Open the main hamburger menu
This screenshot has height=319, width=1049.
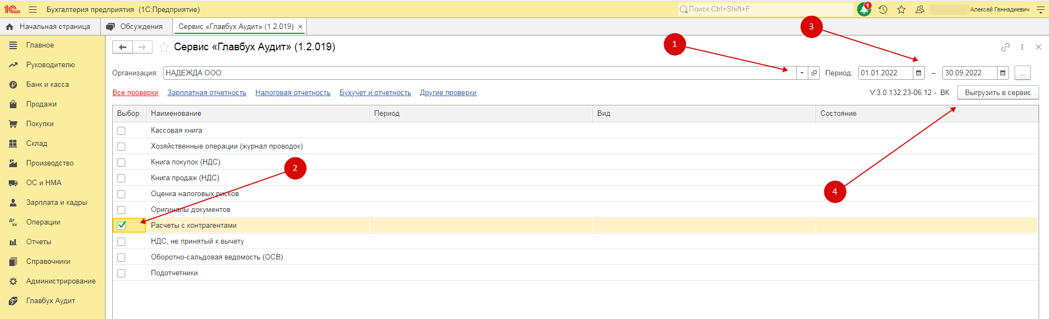[33, 9]
